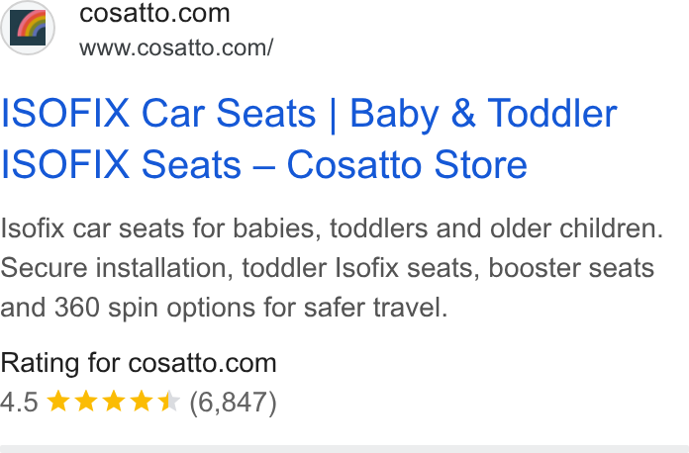Click the 4.5 rating number
Viewport: 689px width, 453px height.
(x=20, y=402)
